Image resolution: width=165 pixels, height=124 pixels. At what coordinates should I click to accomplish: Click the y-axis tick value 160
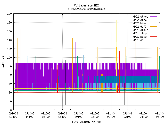9,31
